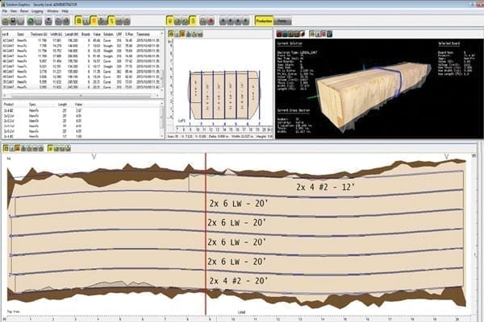
Task: Click the LRF column header
Action: tap(119, 34)
